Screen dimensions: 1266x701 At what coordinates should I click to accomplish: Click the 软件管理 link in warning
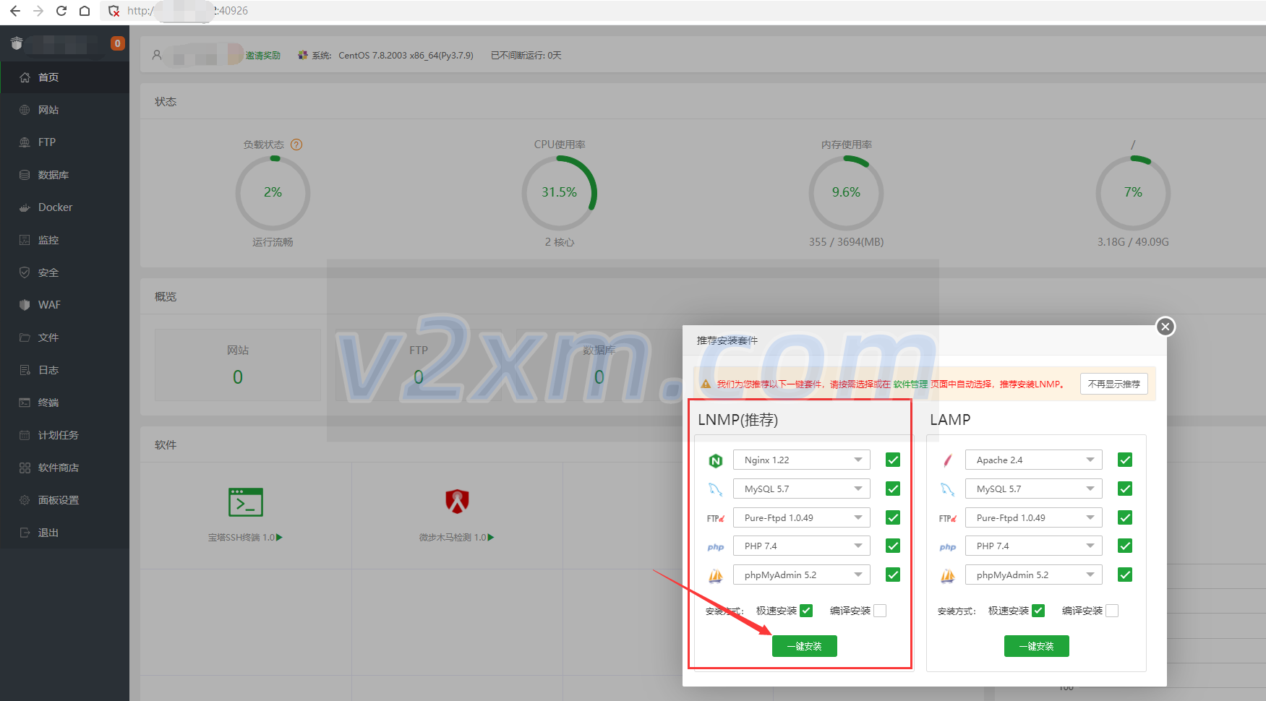pyautogui.click(x=910, y=384)
